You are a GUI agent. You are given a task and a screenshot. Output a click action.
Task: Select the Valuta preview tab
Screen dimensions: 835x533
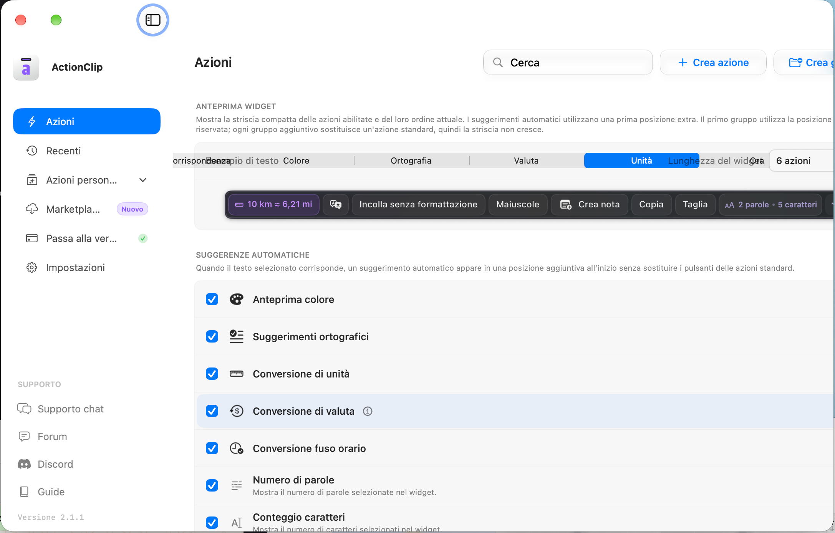[x=526, y=161]
